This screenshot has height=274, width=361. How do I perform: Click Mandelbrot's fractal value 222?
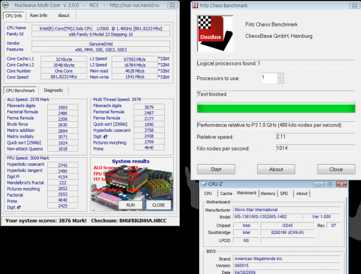63,183
